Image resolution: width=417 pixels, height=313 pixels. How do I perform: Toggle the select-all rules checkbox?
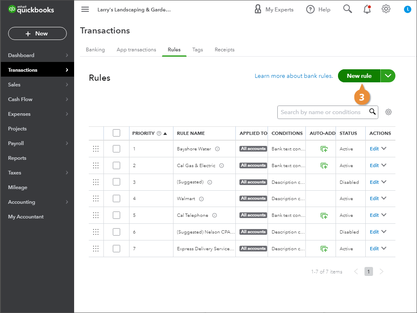pos(116,133)
